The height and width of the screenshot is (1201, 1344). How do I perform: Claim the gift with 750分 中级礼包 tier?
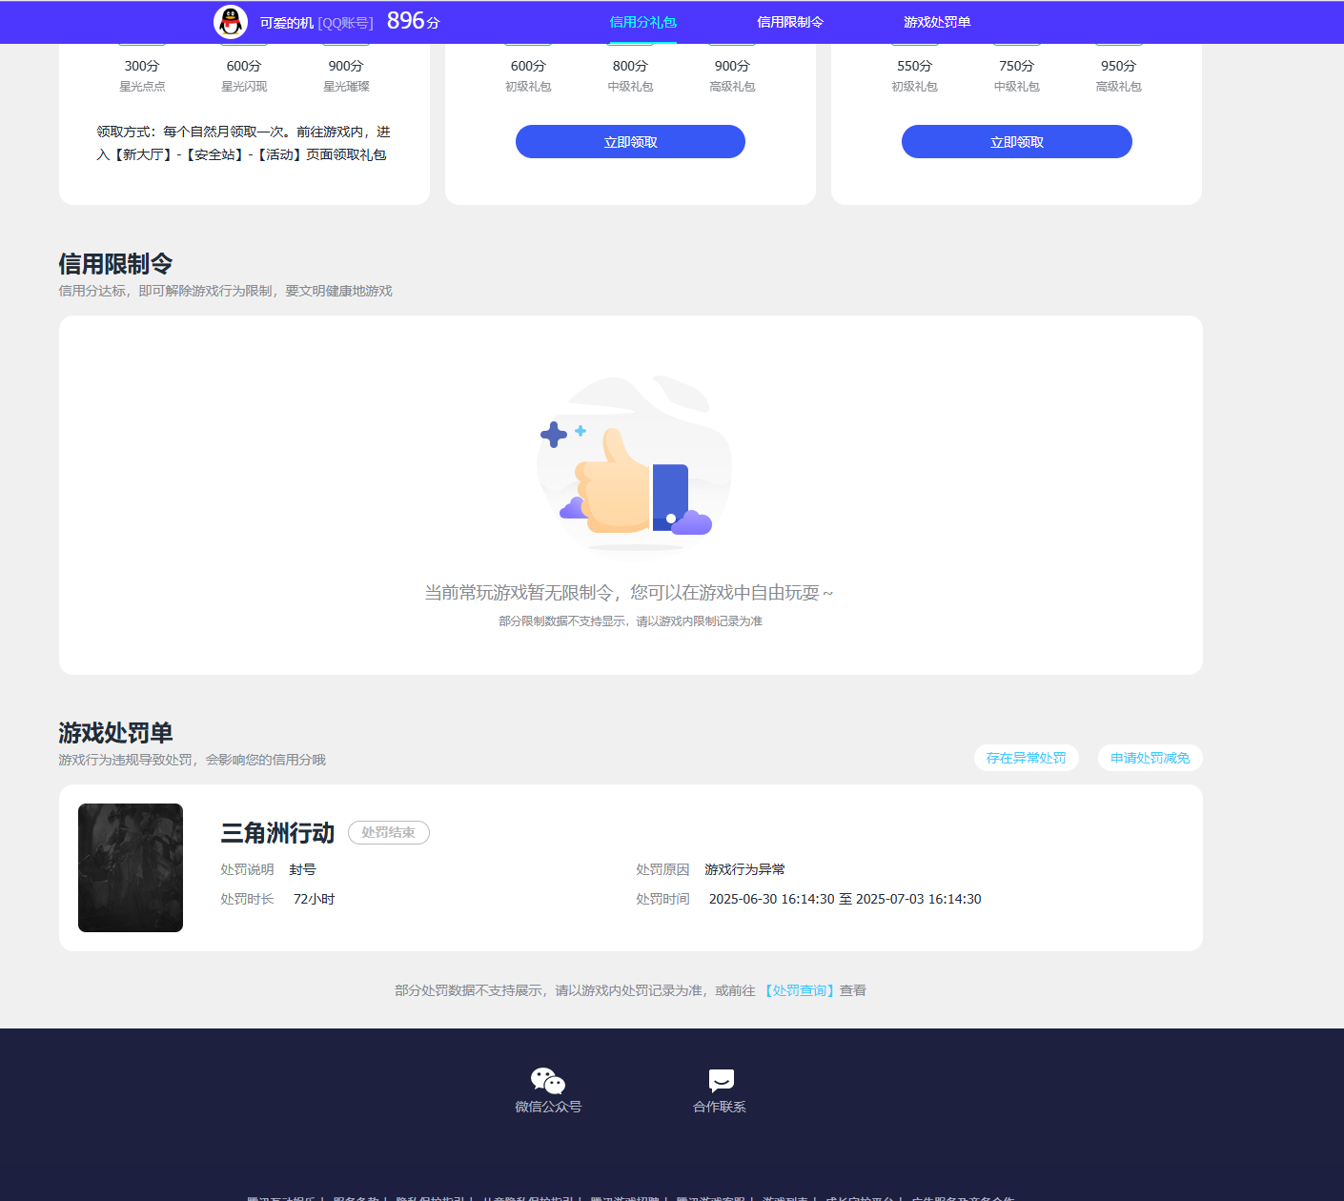1017,142
